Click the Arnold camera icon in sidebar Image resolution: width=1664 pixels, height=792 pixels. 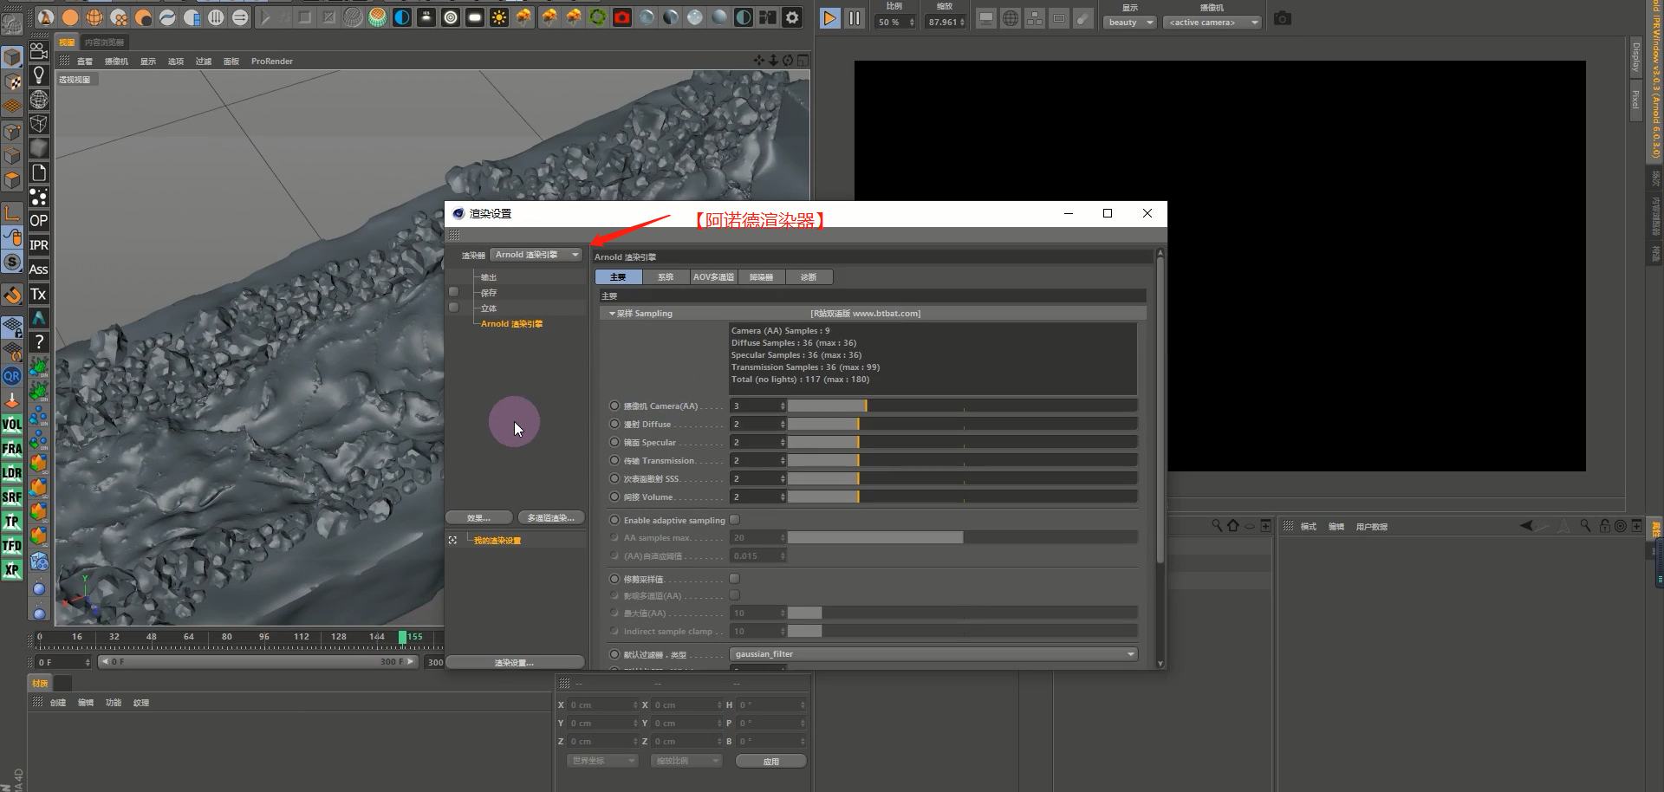tap(38, 51)
